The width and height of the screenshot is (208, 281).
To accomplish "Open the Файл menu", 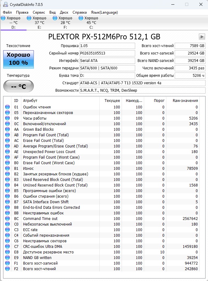I will (x=7, y=12).
